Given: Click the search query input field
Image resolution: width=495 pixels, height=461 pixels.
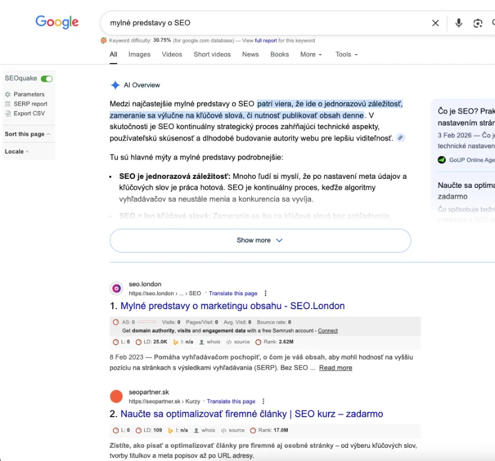Looking at the screenshot, I should click(x=264, y=23).
